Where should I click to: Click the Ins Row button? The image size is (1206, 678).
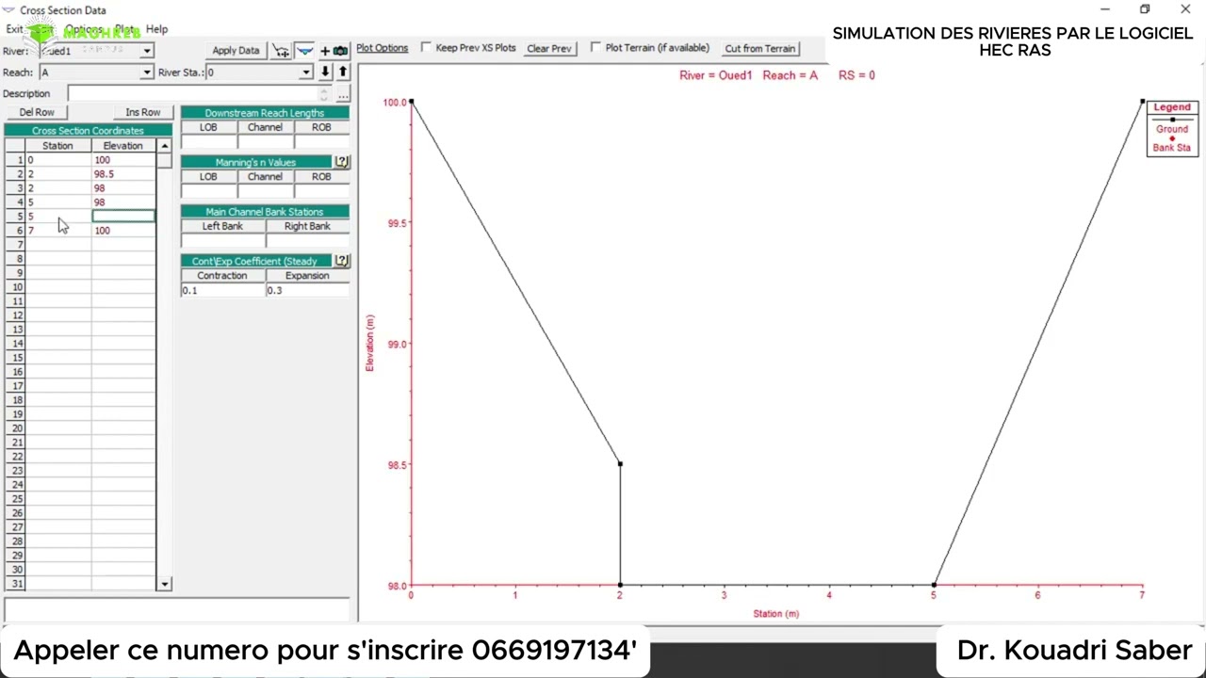point(143,112)
